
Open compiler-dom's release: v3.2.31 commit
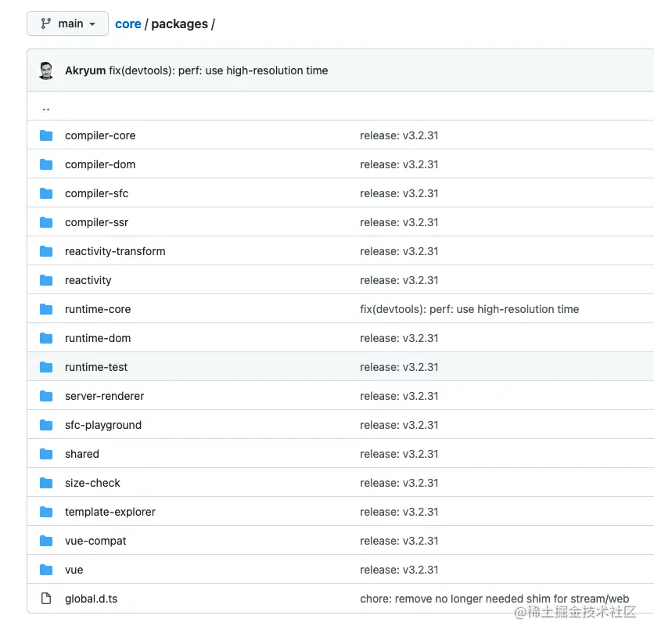click(x=399, y=164)
